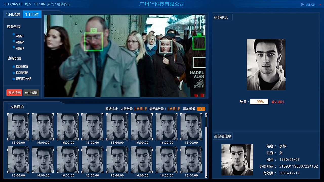Select 设备1 in device list

click(x=20, y=36)
